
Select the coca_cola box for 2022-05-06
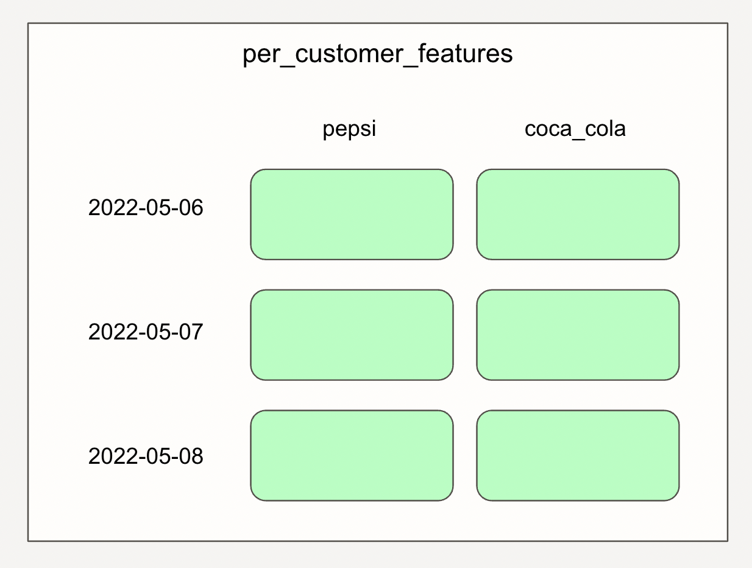[x=578, y=215]
